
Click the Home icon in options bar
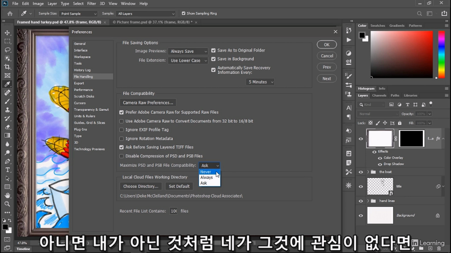pos(10,13)
